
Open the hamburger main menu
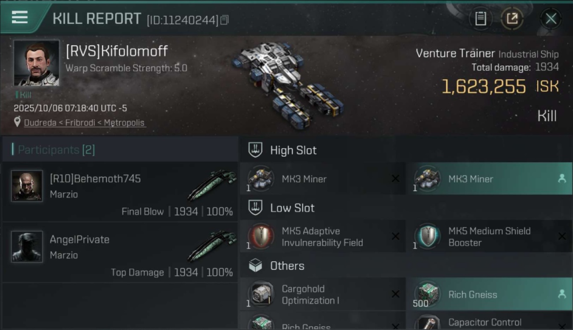point(19,18)
